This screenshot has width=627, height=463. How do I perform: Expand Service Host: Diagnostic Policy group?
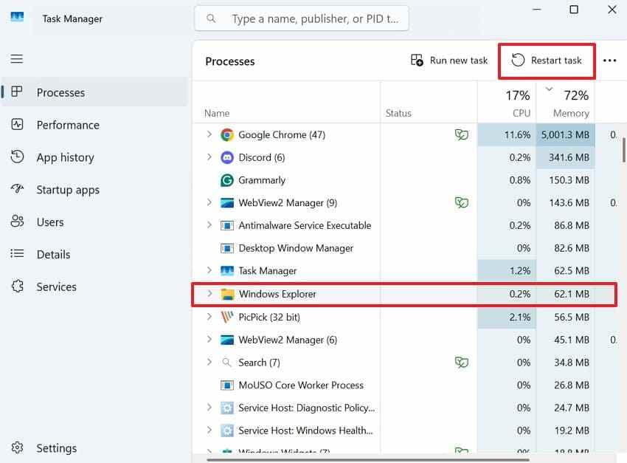pos(209,408)
